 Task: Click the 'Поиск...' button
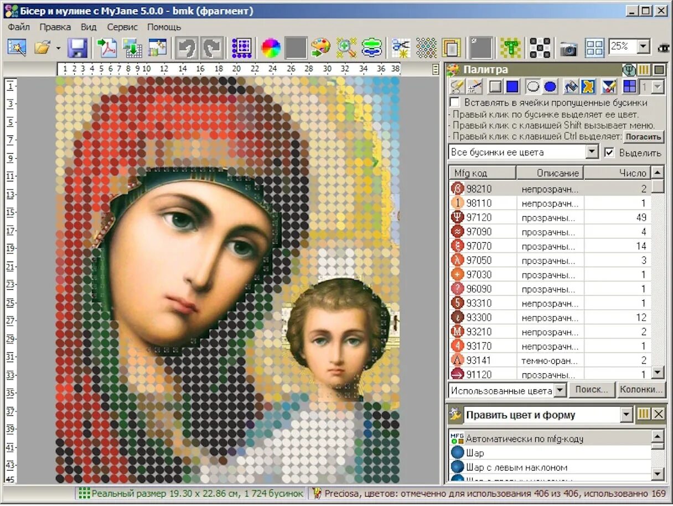pos(592,389)
